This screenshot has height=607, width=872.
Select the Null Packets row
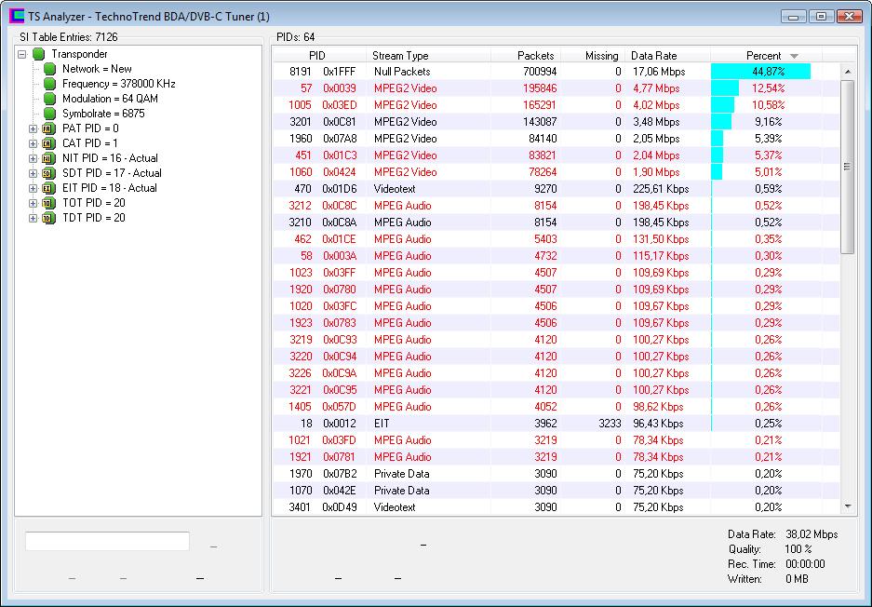tap(556, 71)
